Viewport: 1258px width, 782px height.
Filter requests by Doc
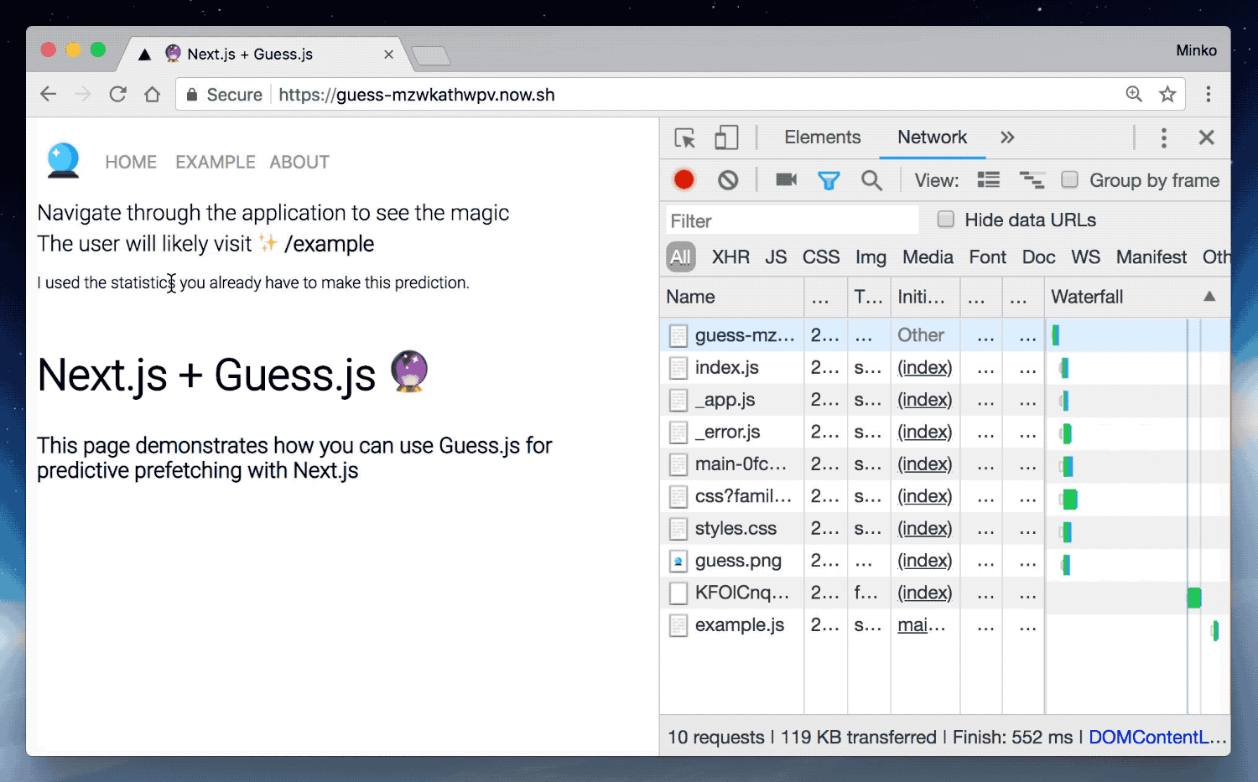click(1038, 257)
